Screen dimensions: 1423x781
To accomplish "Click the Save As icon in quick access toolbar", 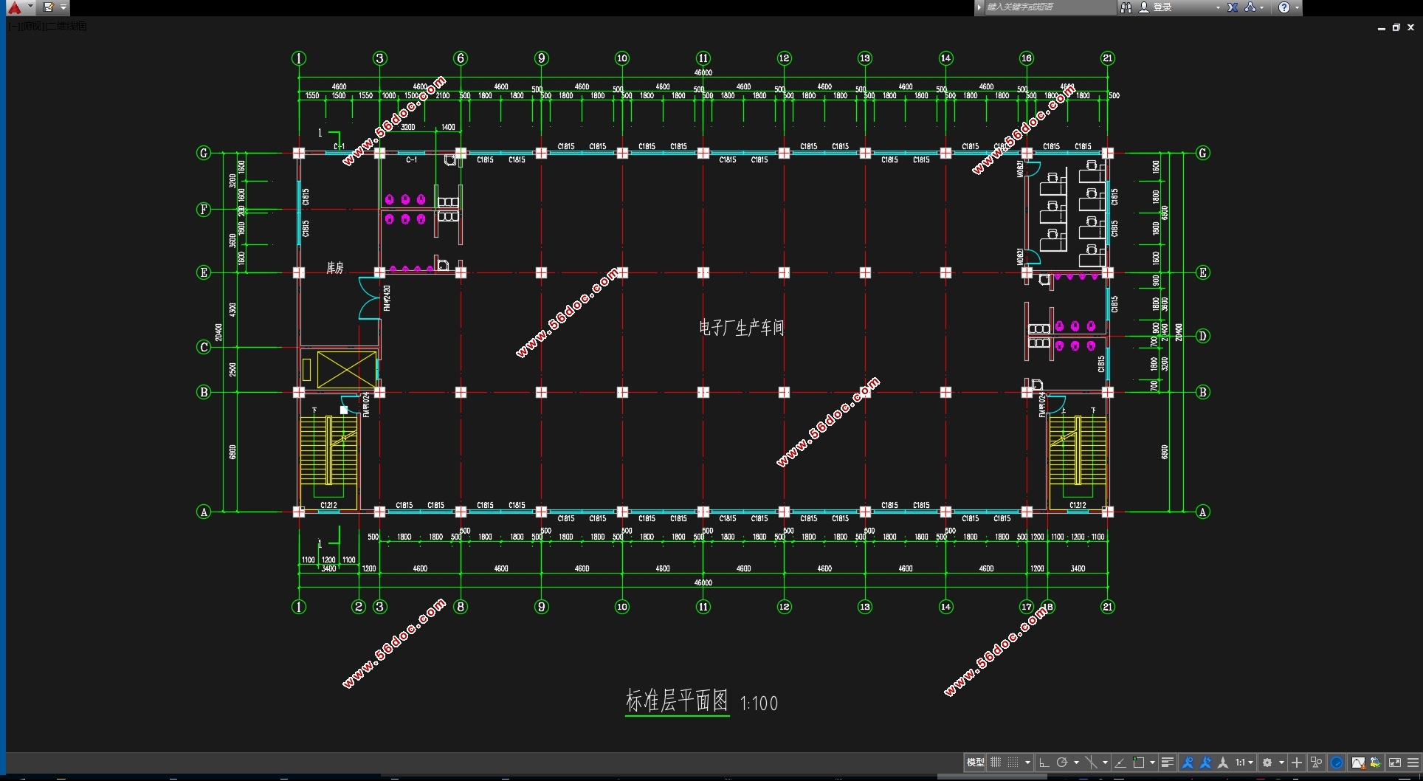I will tap(48, 7).
